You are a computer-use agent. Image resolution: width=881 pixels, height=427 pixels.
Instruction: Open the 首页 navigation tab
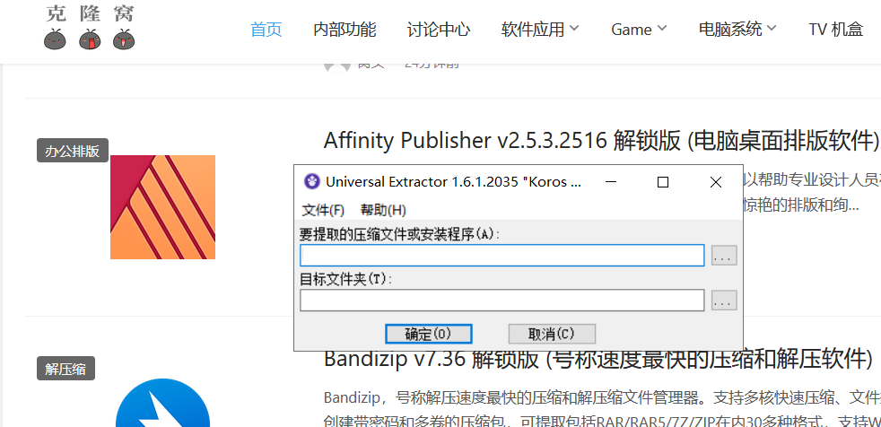[x=266, y=30]
